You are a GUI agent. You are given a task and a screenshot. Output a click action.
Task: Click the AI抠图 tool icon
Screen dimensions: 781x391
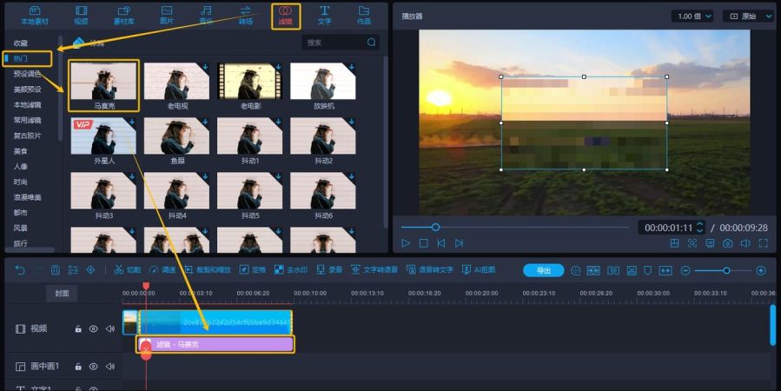[x=478, y=270]
